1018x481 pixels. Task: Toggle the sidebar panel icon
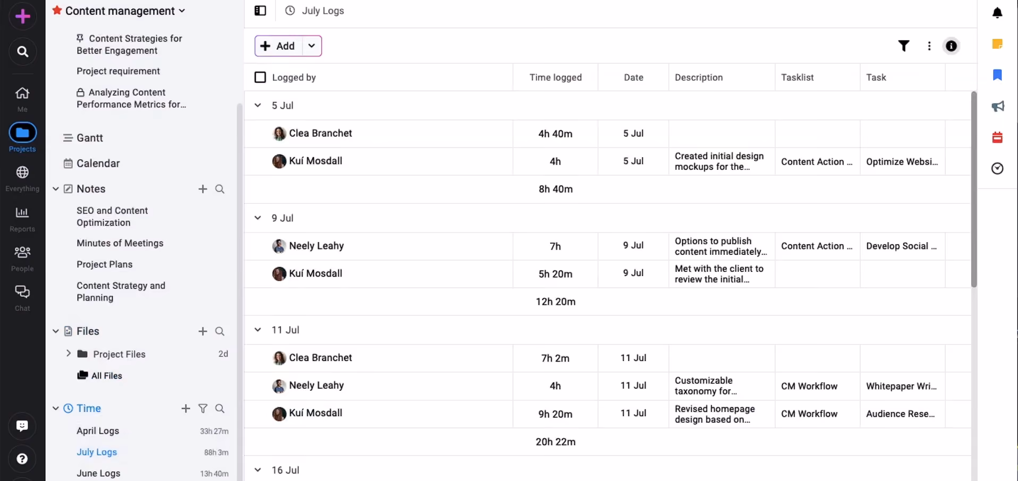(260, 11)
